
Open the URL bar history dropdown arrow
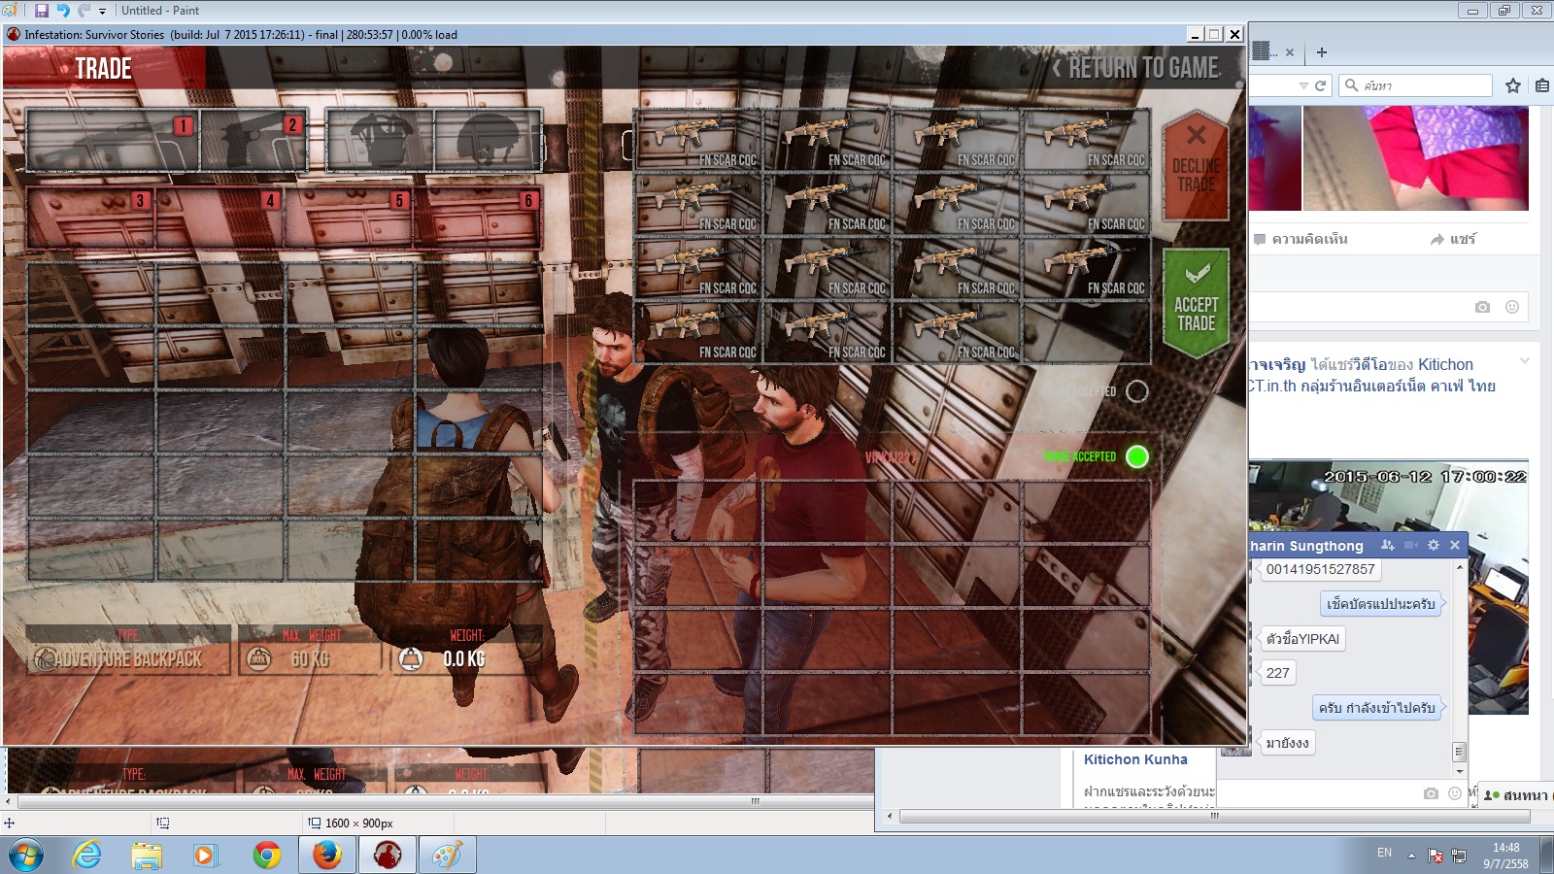coord(1303,85)
